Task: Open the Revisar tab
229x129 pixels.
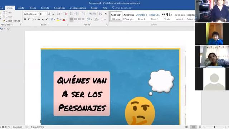Action: (94, 8)
